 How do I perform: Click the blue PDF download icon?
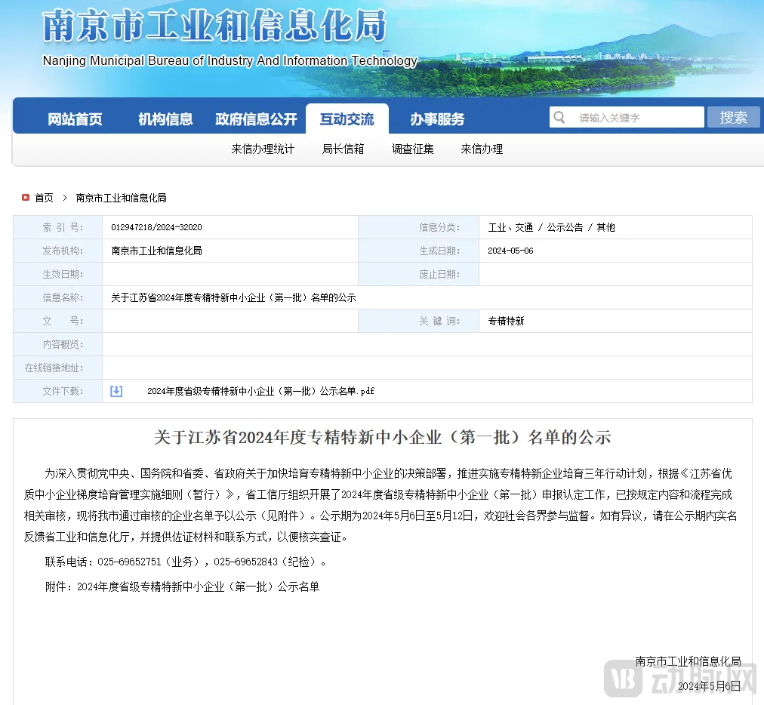point(116,391)
